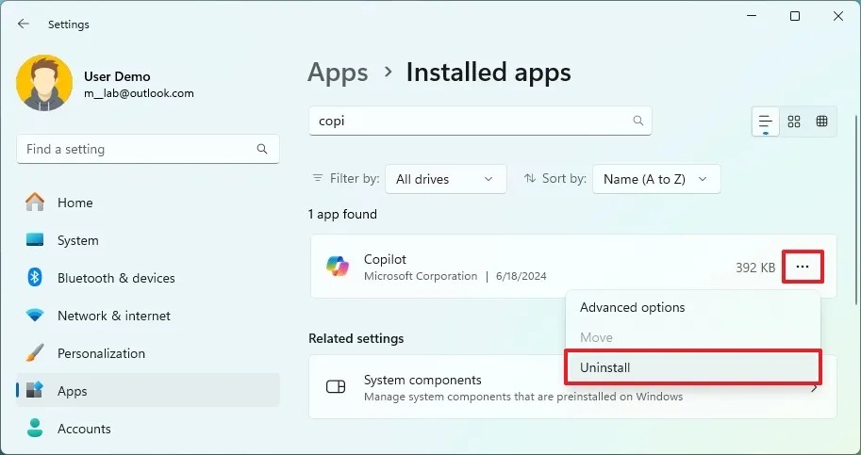
Task: Open Personalization settings
Action: [148, 353]
